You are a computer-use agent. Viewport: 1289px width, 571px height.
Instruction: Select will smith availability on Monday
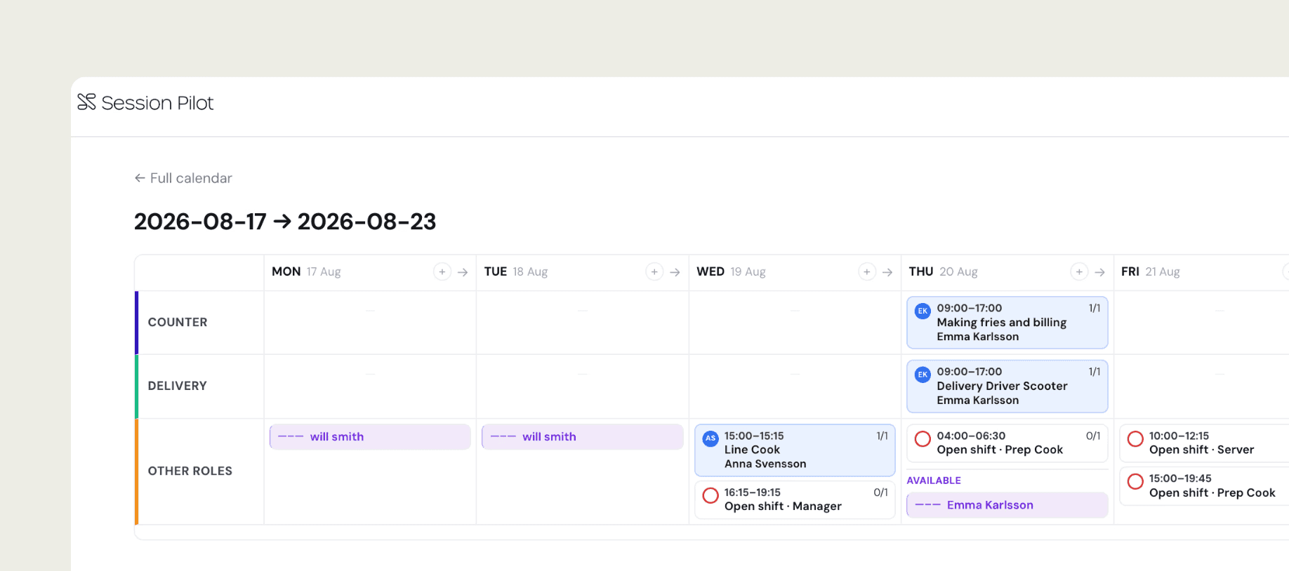point(370,437)
